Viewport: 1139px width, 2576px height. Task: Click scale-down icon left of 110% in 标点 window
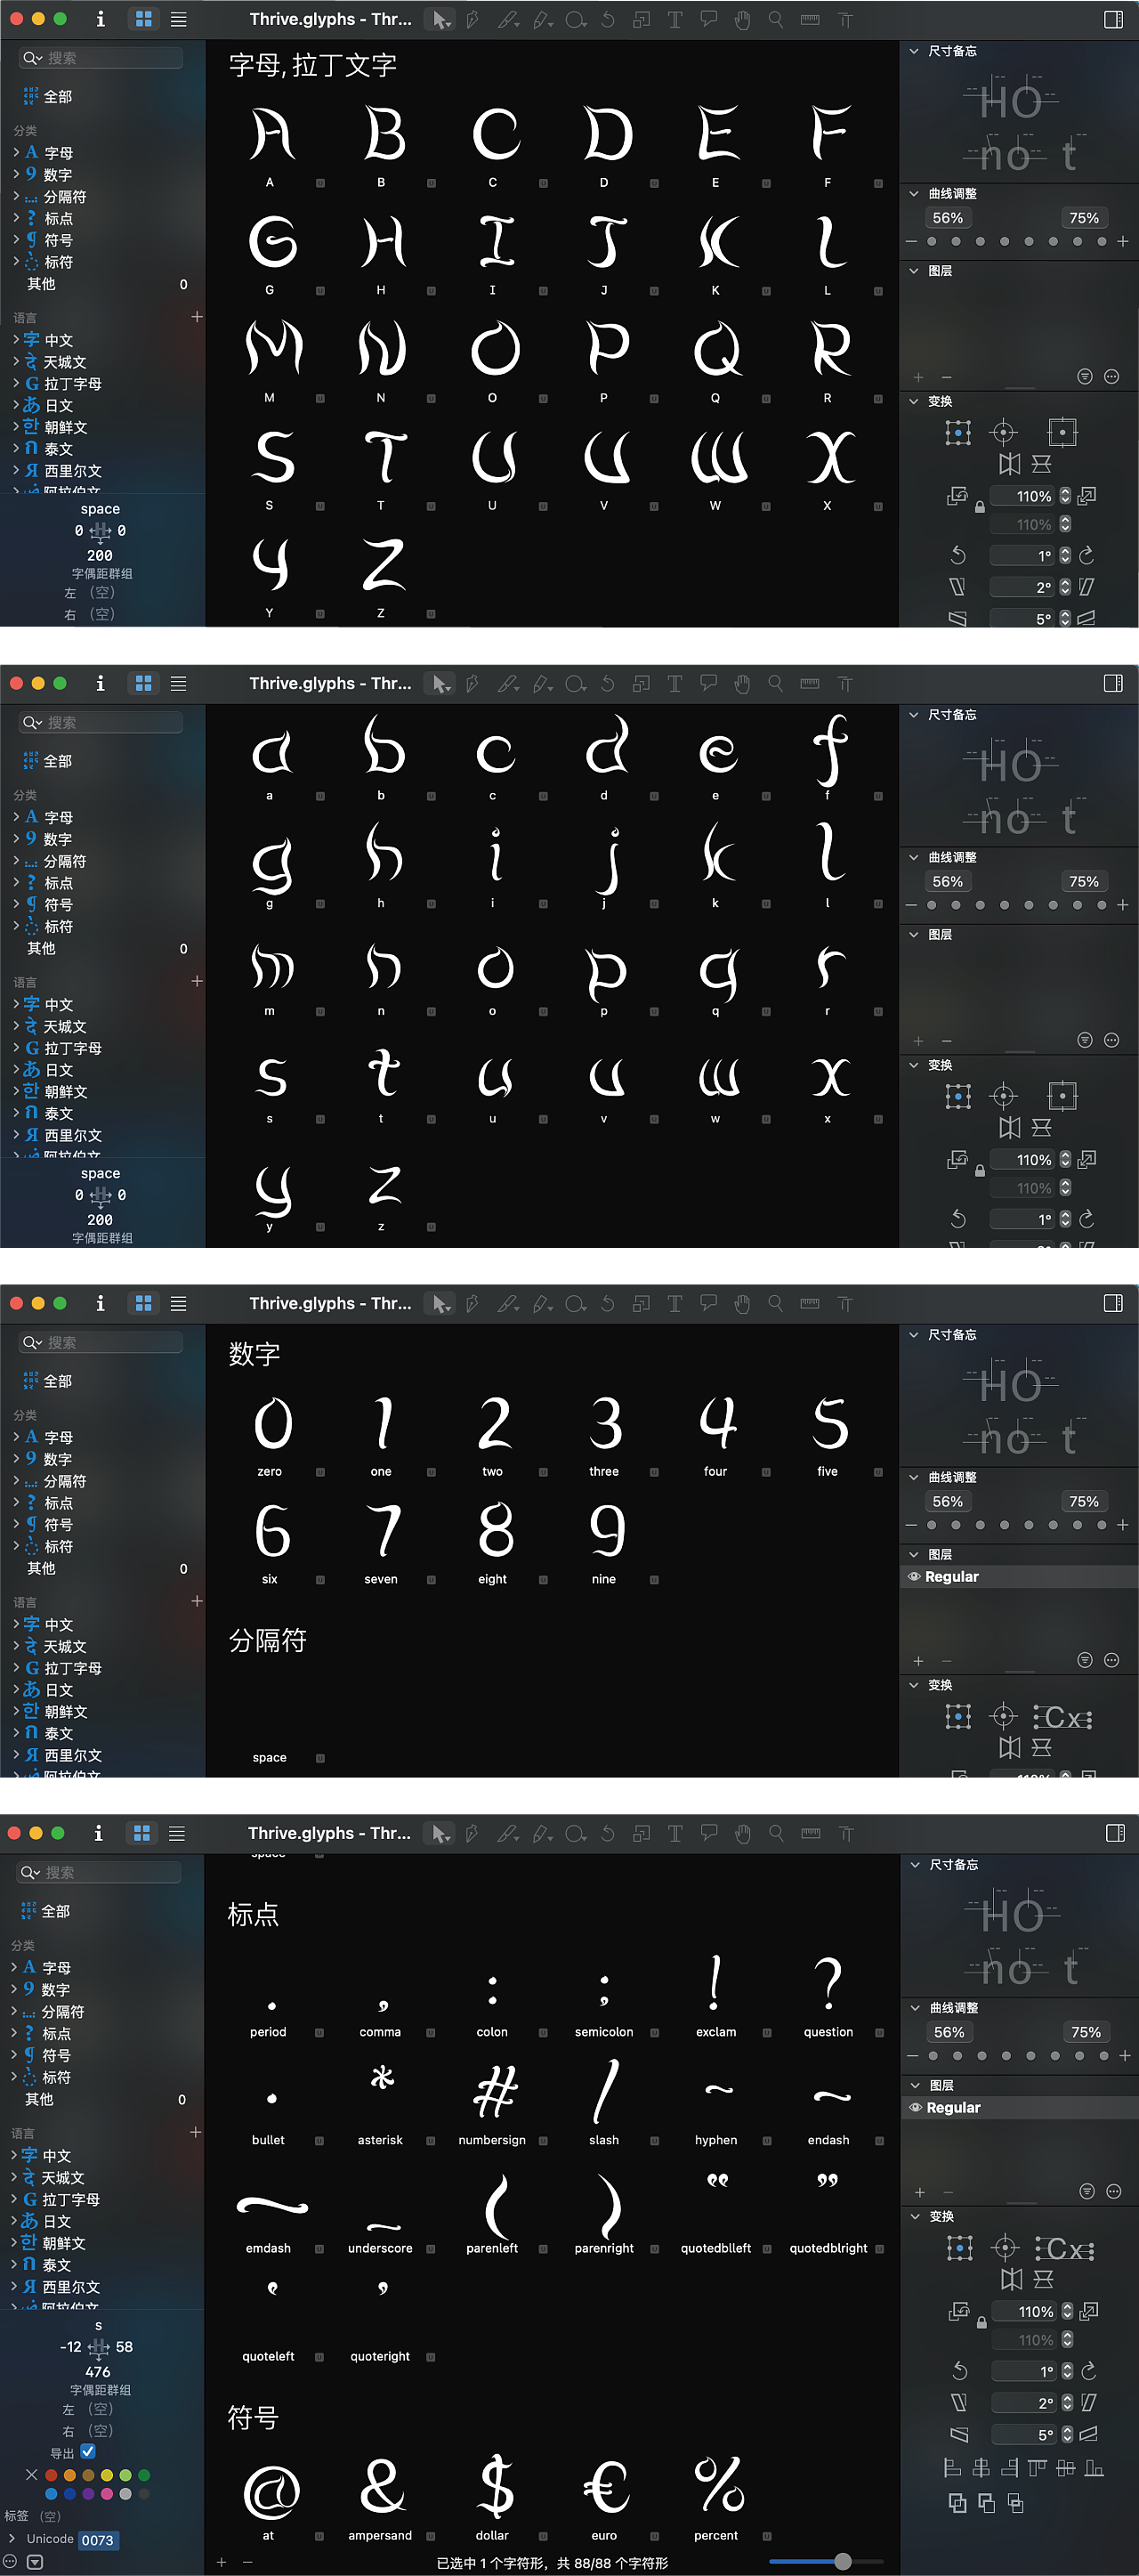point(959,2311)
